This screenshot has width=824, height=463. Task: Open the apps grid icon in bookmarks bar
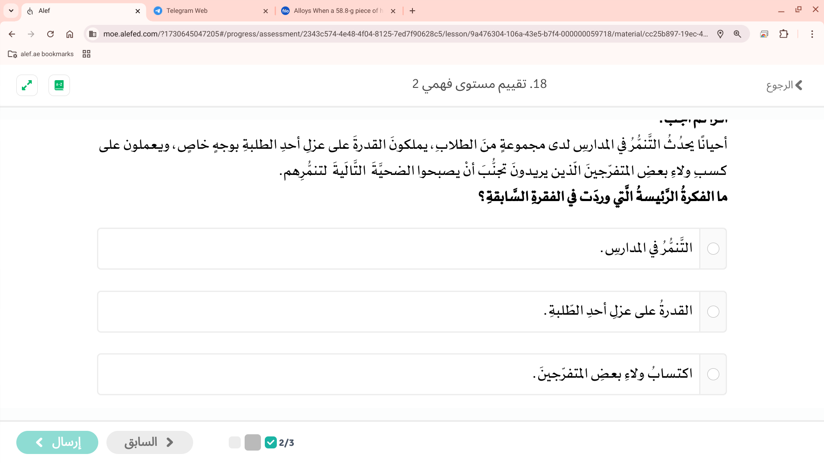click(x=86, y=54)
